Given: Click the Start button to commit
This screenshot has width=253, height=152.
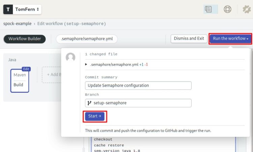Looking at the screenshot, I should point(95,116).
